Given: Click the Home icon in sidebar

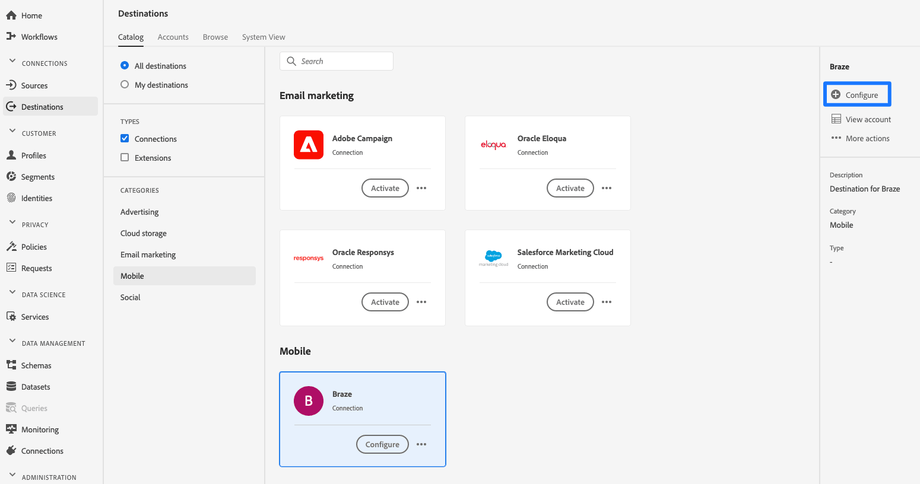Looking at the screenshot, I should coord(11,15).
